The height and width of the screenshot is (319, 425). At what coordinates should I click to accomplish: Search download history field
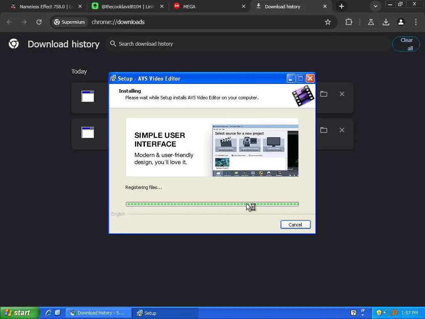pyautogui.click(x=248, y=44)
